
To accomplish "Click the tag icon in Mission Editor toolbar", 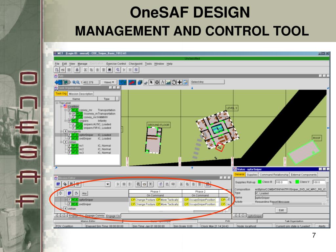I will pos(65,184).
